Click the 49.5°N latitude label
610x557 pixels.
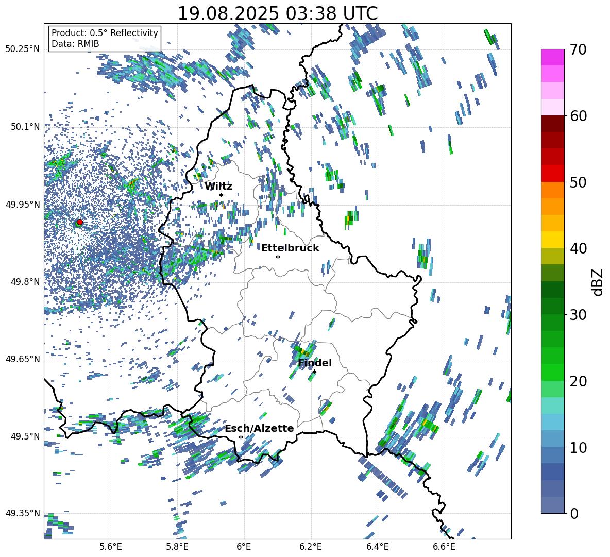click(x=25, y=436)
